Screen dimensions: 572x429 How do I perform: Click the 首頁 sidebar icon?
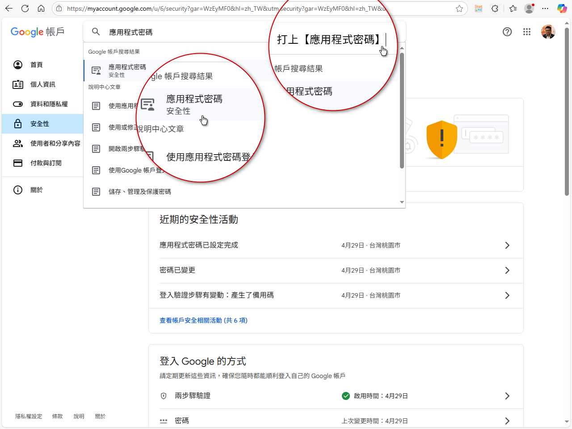tap(18, 65)
